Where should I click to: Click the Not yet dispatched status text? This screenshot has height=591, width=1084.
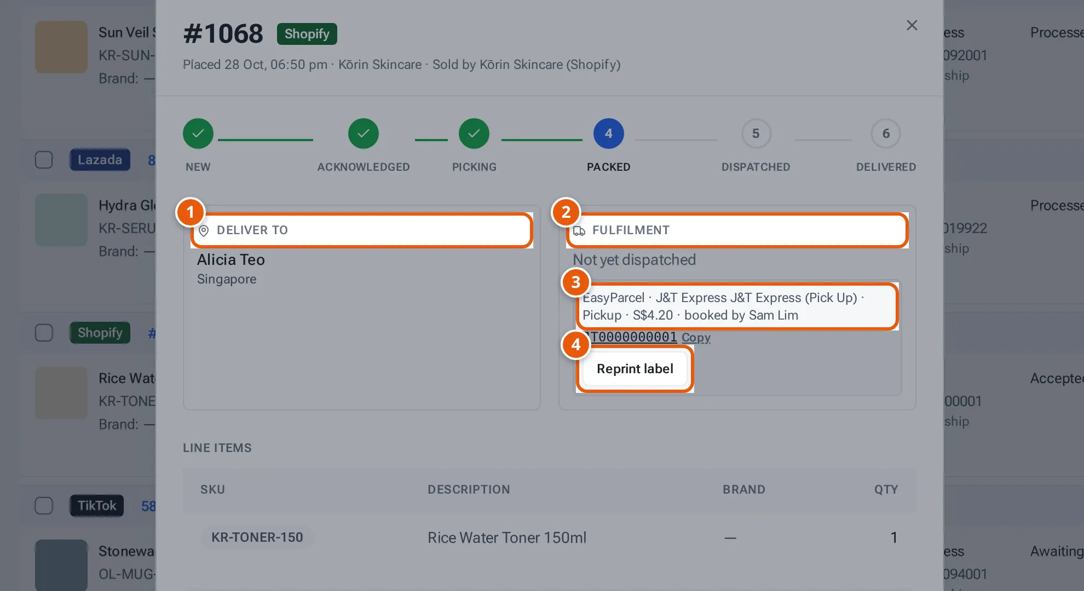[634, 260]
